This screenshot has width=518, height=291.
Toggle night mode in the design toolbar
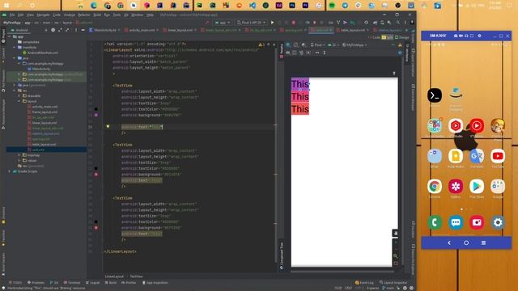[x=304, y=45]
